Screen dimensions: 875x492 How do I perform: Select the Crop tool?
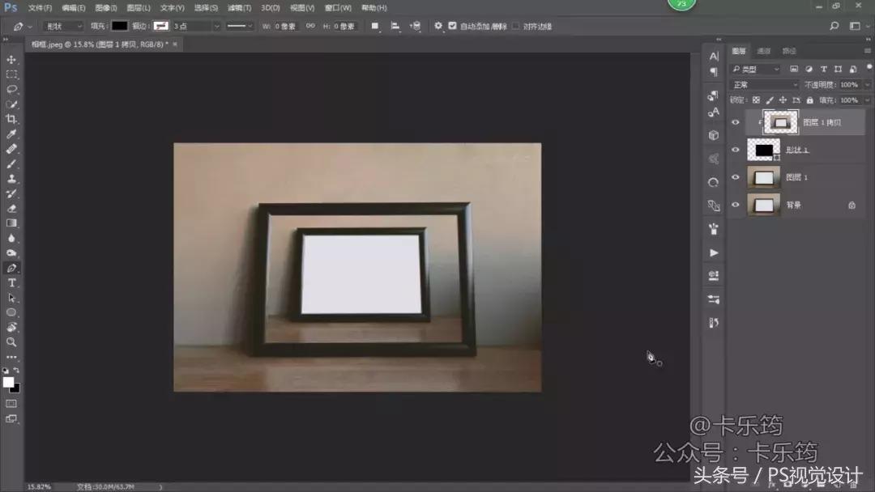(11, 119)
